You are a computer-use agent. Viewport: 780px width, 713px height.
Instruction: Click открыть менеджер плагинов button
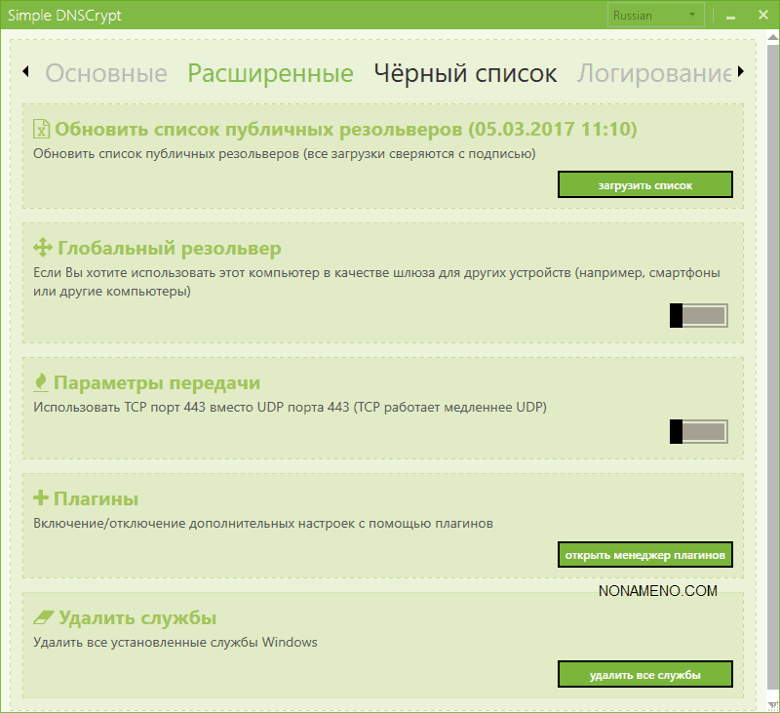[x=644, y=556]
